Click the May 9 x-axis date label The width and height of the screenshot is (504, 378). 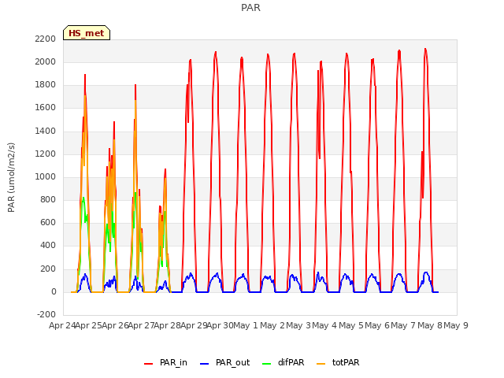click(x=456, y=325)
